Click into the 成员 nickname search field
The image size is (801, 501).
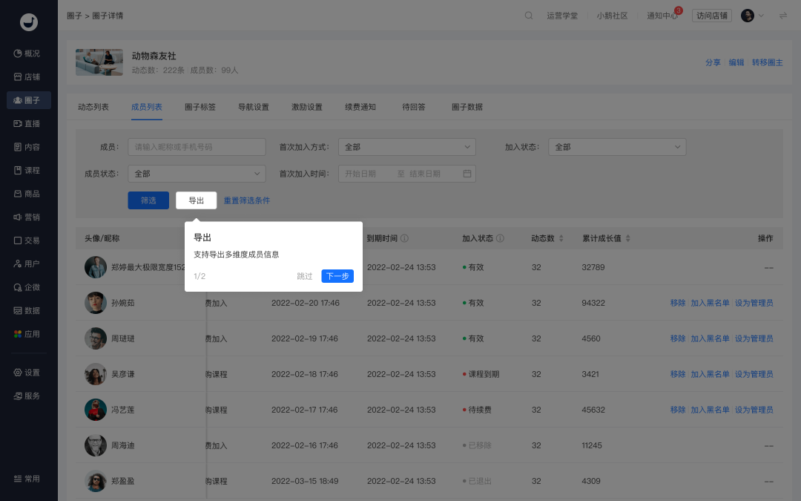click(197, 147)
